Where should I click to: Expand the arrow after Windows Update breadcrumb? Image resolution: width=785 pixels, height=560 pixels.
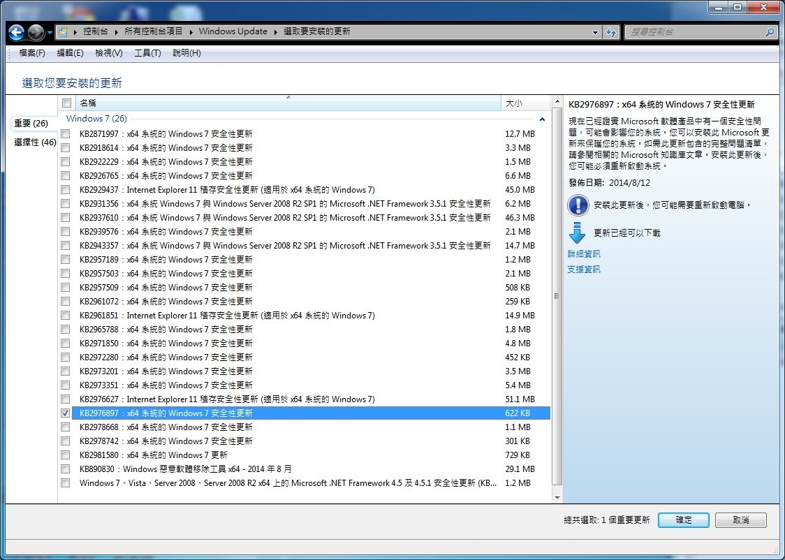(275, 32)
